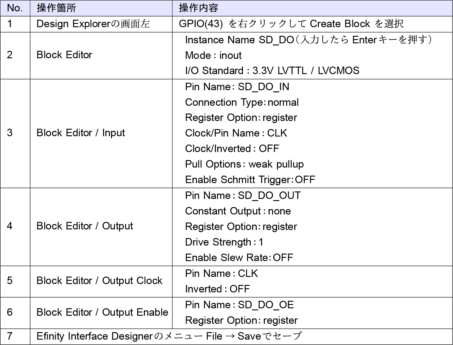Click the File → Save instruction row
This screenshot has width=453, height=345.
click(169, 336)
